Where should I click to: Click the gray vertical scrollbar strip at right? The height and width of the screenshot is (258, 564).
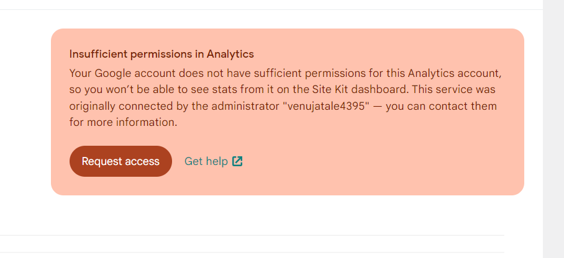pos(553,129)
